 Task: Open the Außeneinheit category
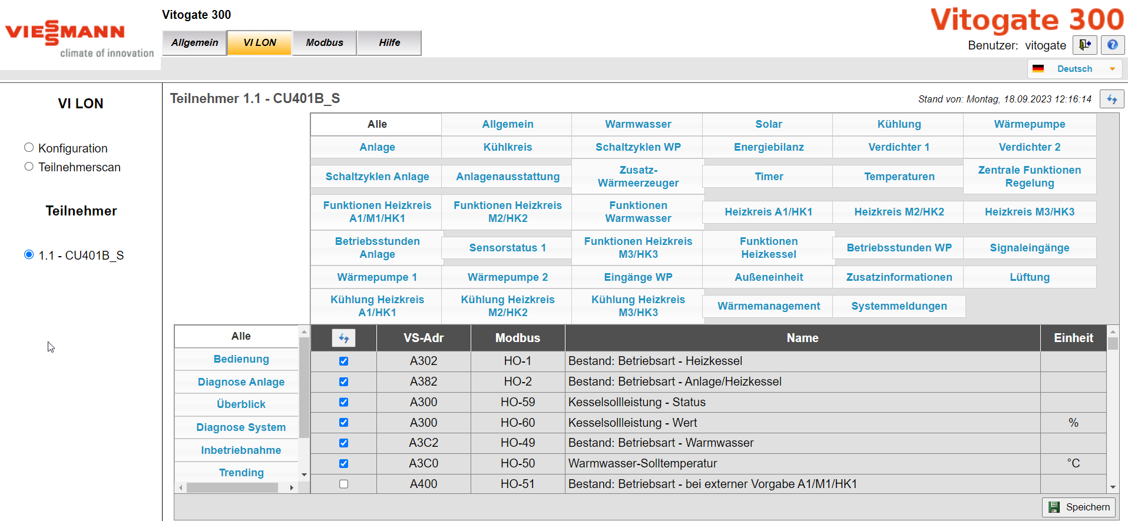769,277
